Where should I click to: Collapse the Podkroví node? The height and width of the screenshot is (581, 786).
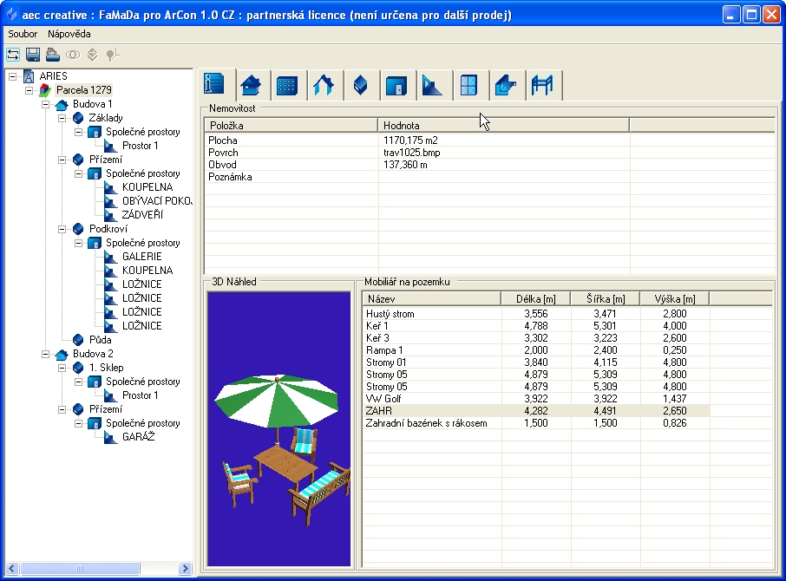pyautogui.click(x=62, y=230)
